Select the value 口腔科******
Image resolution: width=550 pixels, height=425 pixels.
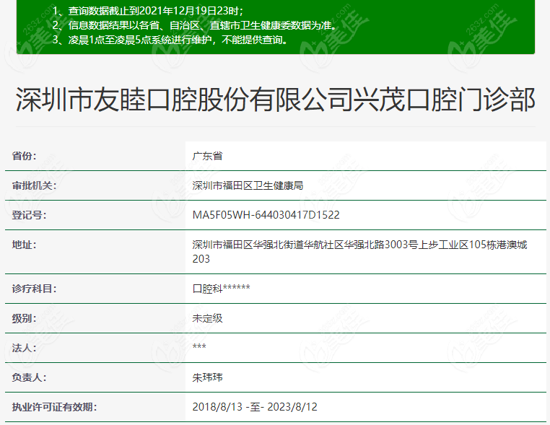[221, 289]
